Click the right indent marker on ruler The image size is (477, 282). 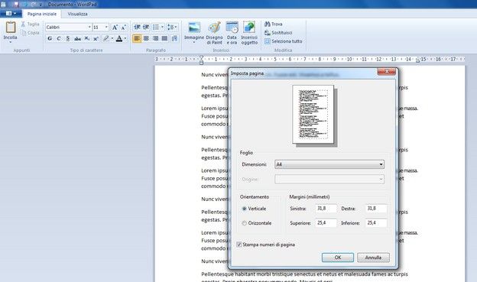[417, 60]
